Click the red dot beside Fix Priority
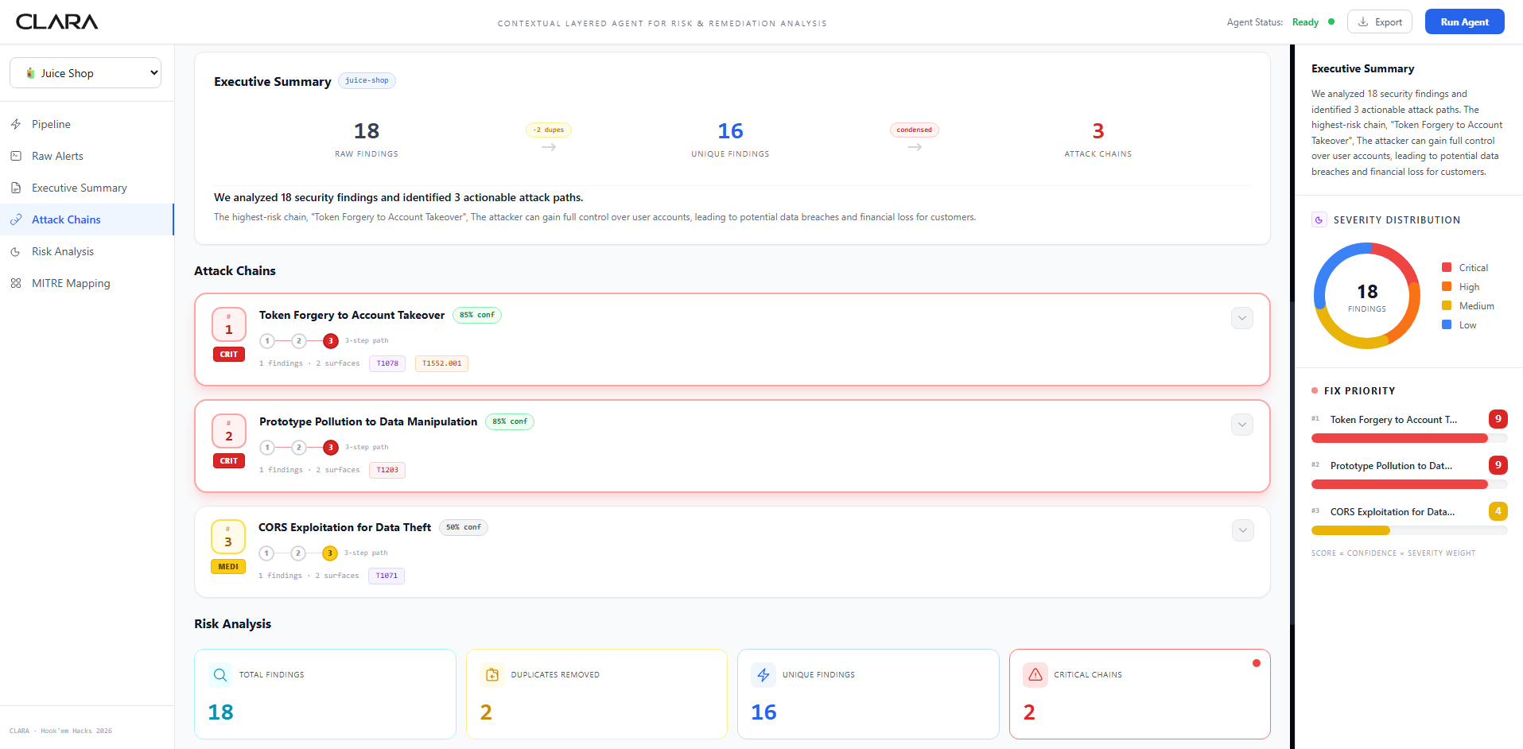 coord(1315,390)
